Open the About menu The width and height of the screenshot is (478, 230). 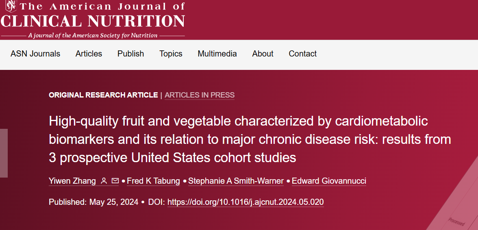263,54
